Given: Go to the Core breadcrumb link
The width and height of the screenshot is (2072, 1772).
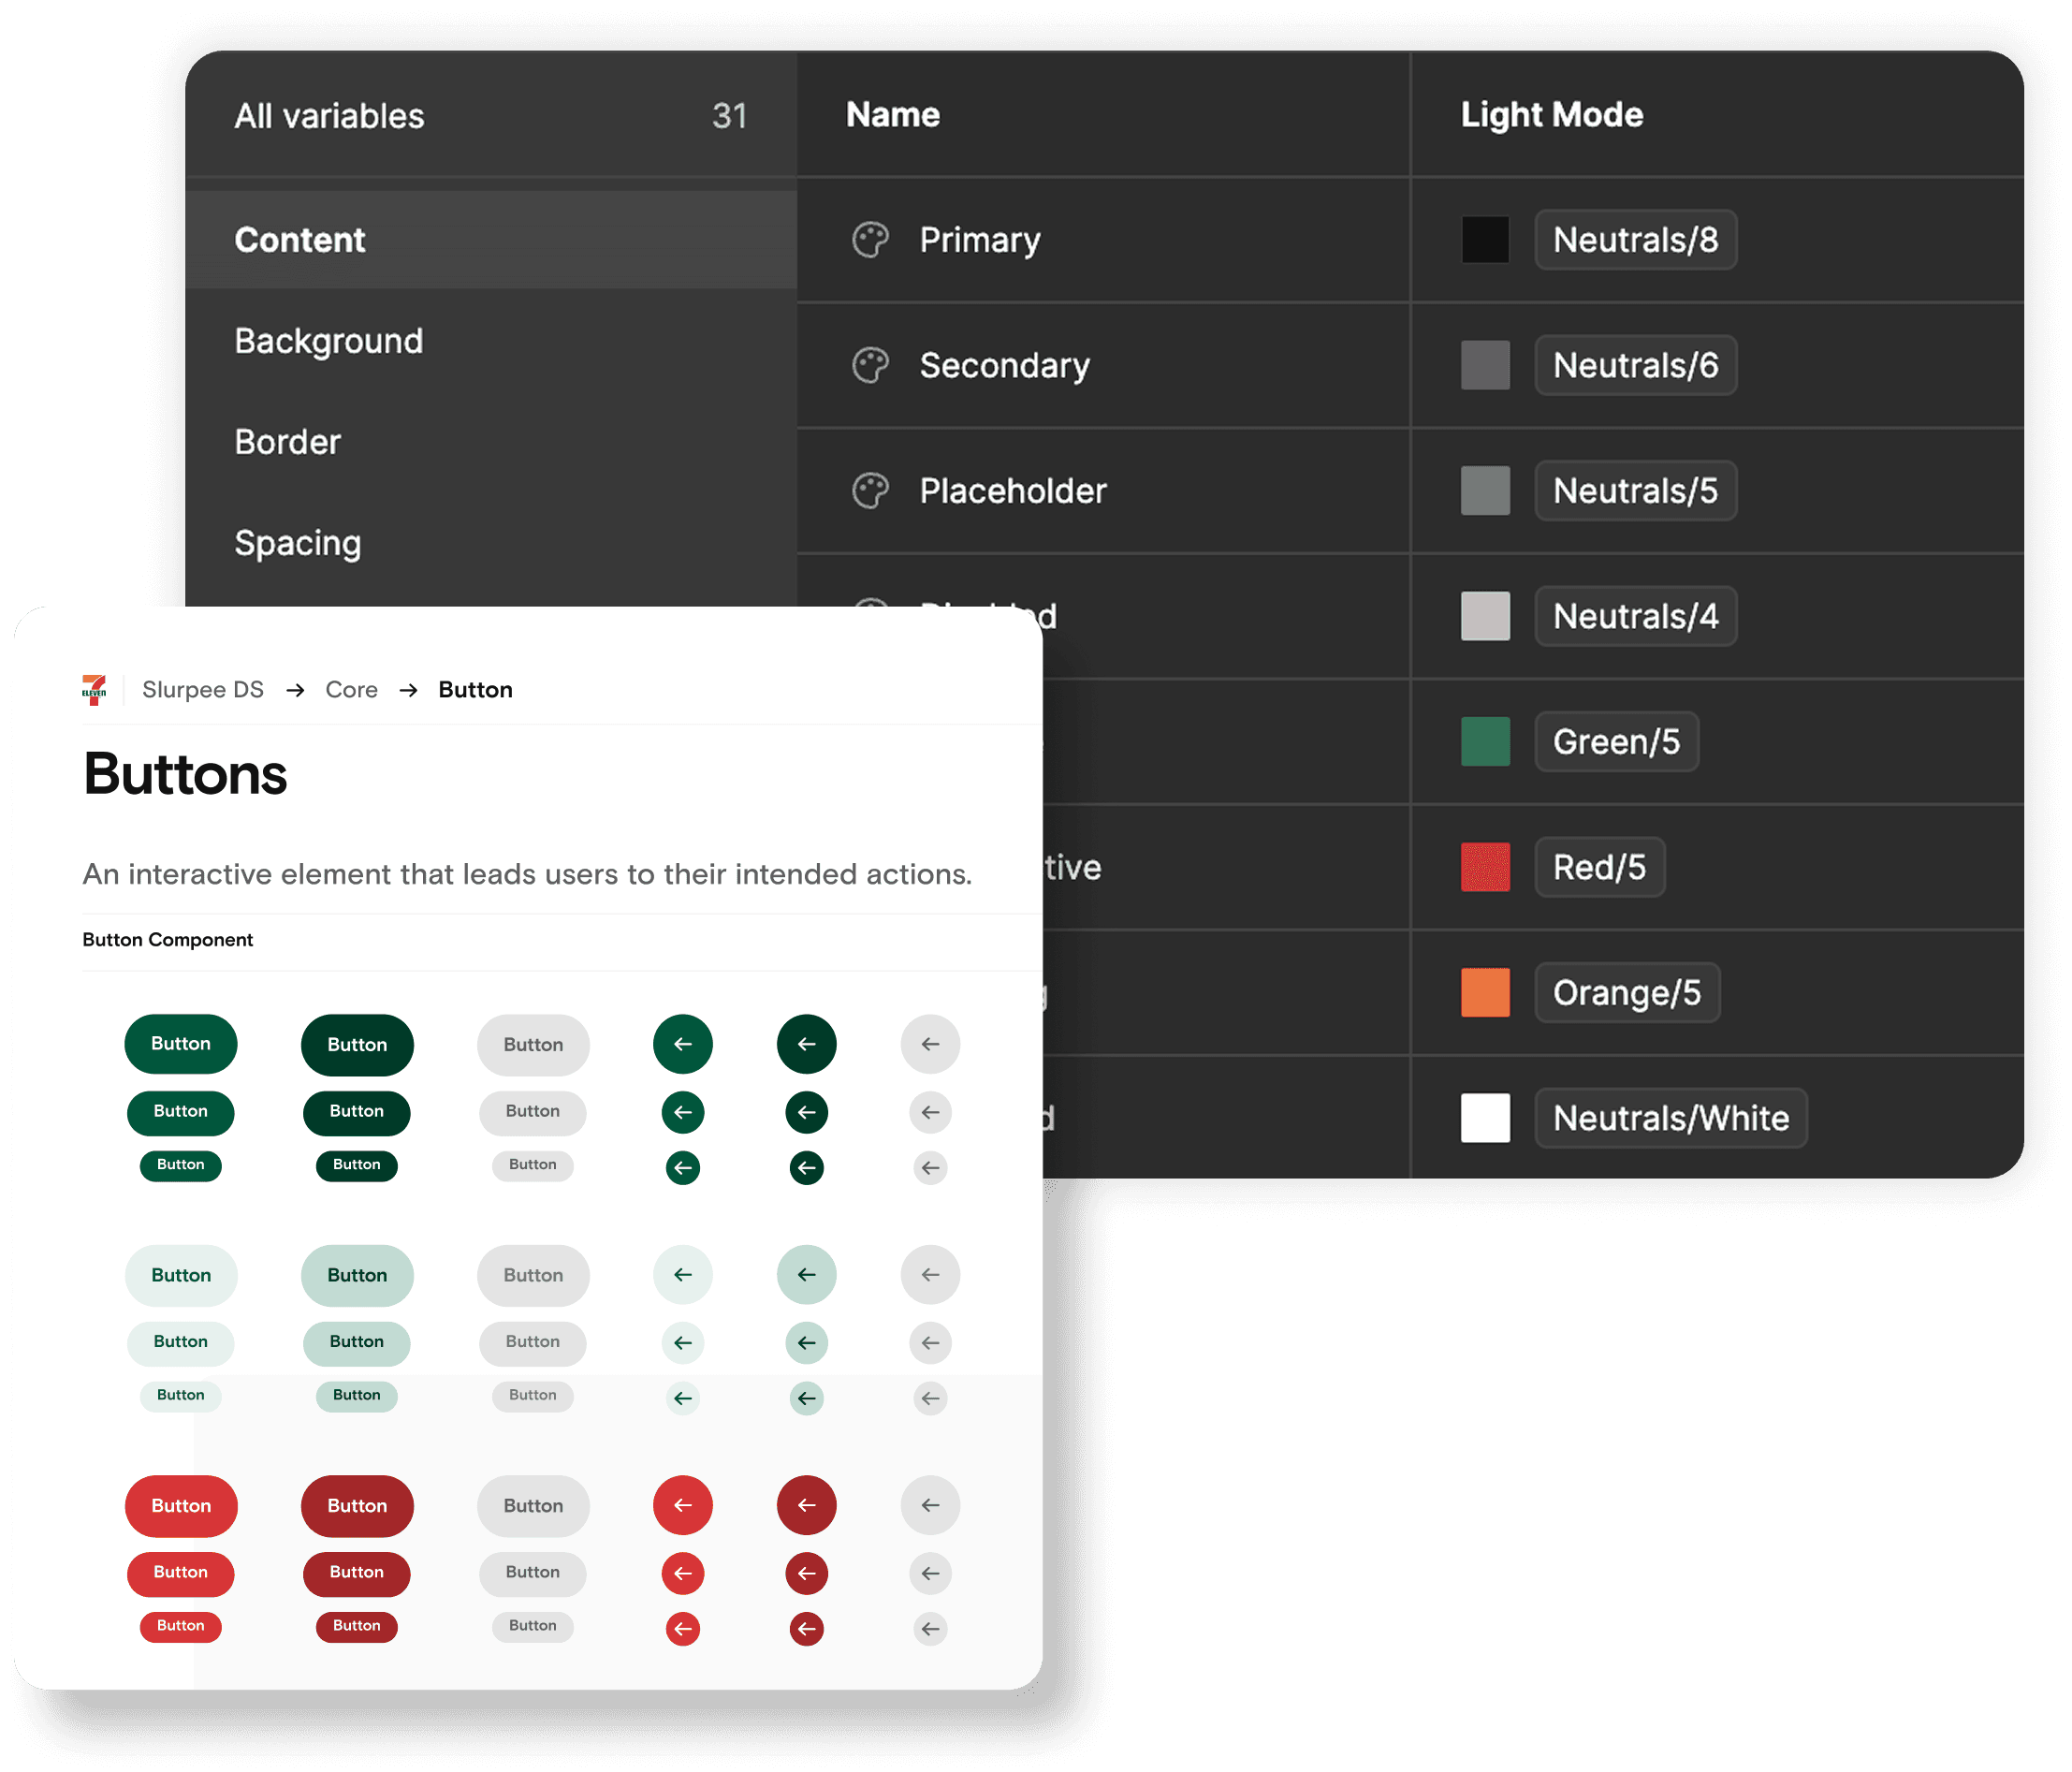Looking at the screenshot, I should click(351, 689).
